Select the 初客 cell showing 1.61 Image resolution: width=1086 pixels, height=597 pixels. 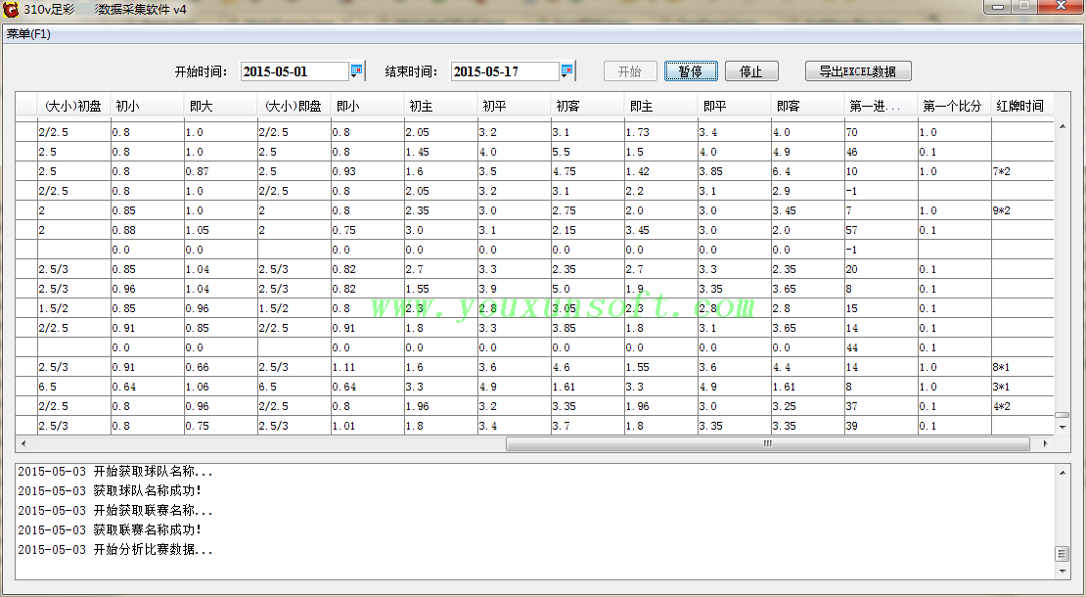(588, 387)
